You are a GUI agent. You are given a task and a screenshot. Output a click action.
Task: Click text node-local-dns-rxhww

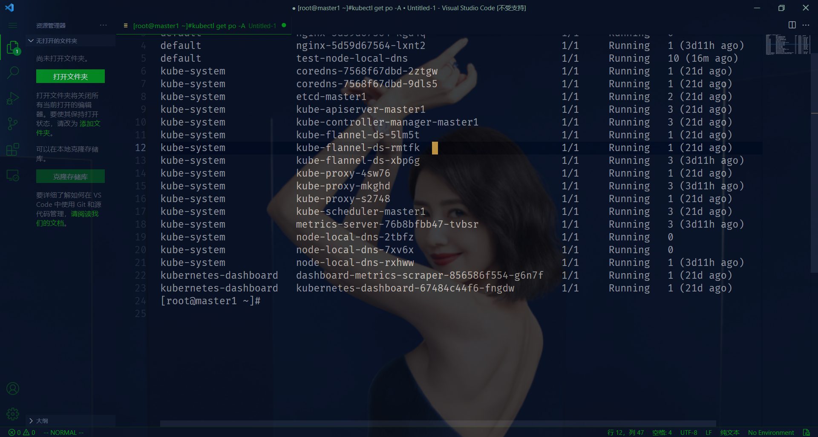coord(355,263)
